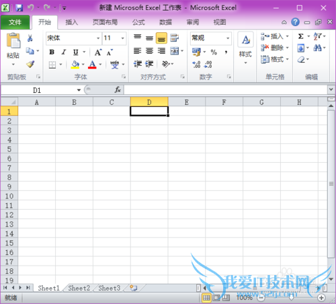Select the Sheet2 worksheet tab

(79, 288)
